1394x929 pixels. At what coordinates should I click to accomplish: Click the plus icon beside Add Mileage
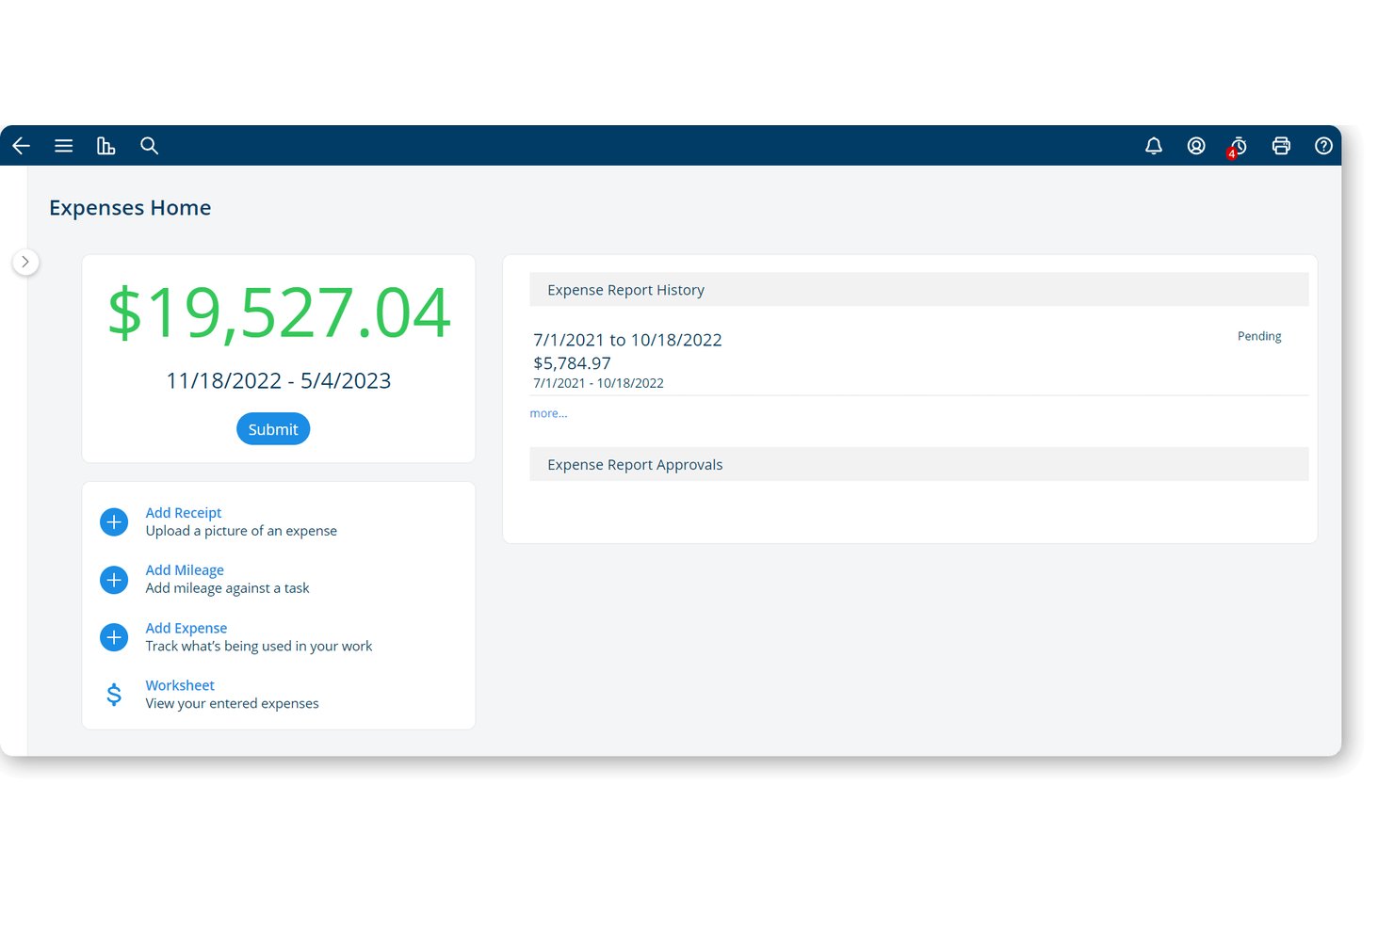pyautogui.click(x=114, y=580)
